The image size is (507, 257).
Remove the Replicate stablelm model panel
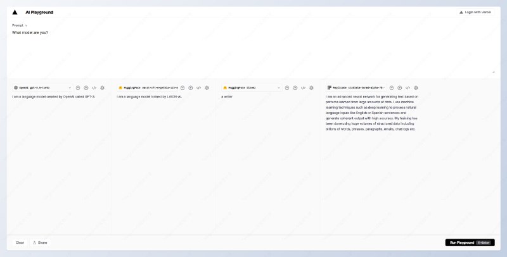(x=392, y=87)
